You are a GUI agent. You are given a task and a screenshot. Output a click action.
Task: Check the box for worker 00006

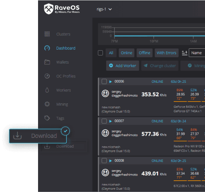click(104, 81)
